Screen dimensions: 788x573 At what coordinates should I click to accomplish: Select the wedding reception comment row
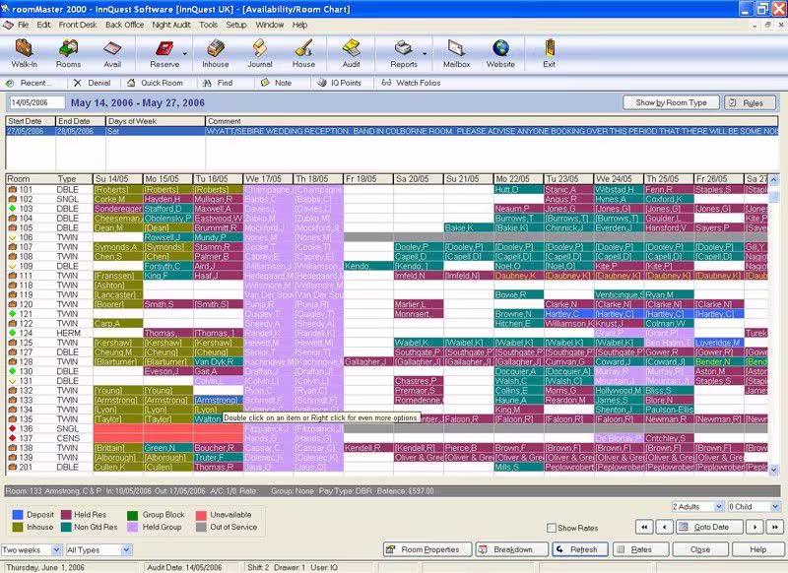click(392, 131)
